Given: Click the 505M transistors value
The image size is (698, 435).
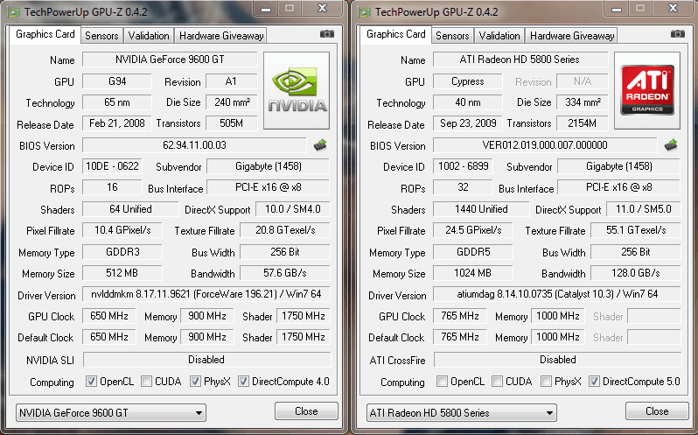Looking at the screenshot, I should pos(232,123).
